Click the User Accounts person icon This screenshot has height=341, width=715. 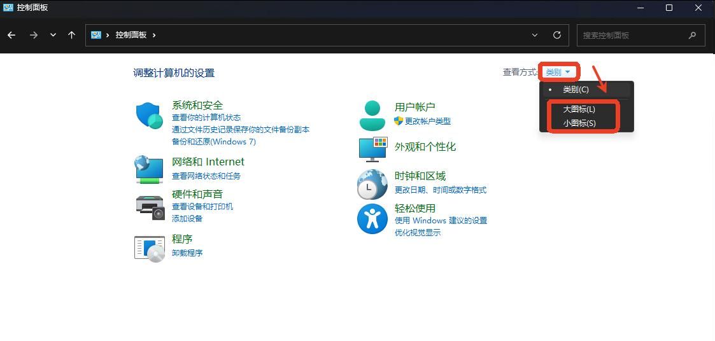(372, 115)
